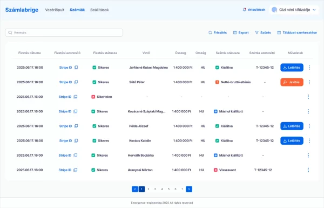Go to page 3

pyautogui.click(x=155, y=189)
